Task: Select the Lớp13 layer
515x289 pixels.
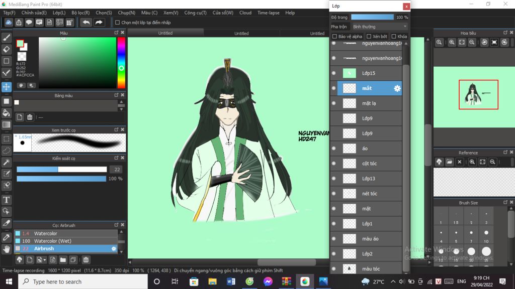Action: coord(366,179)
